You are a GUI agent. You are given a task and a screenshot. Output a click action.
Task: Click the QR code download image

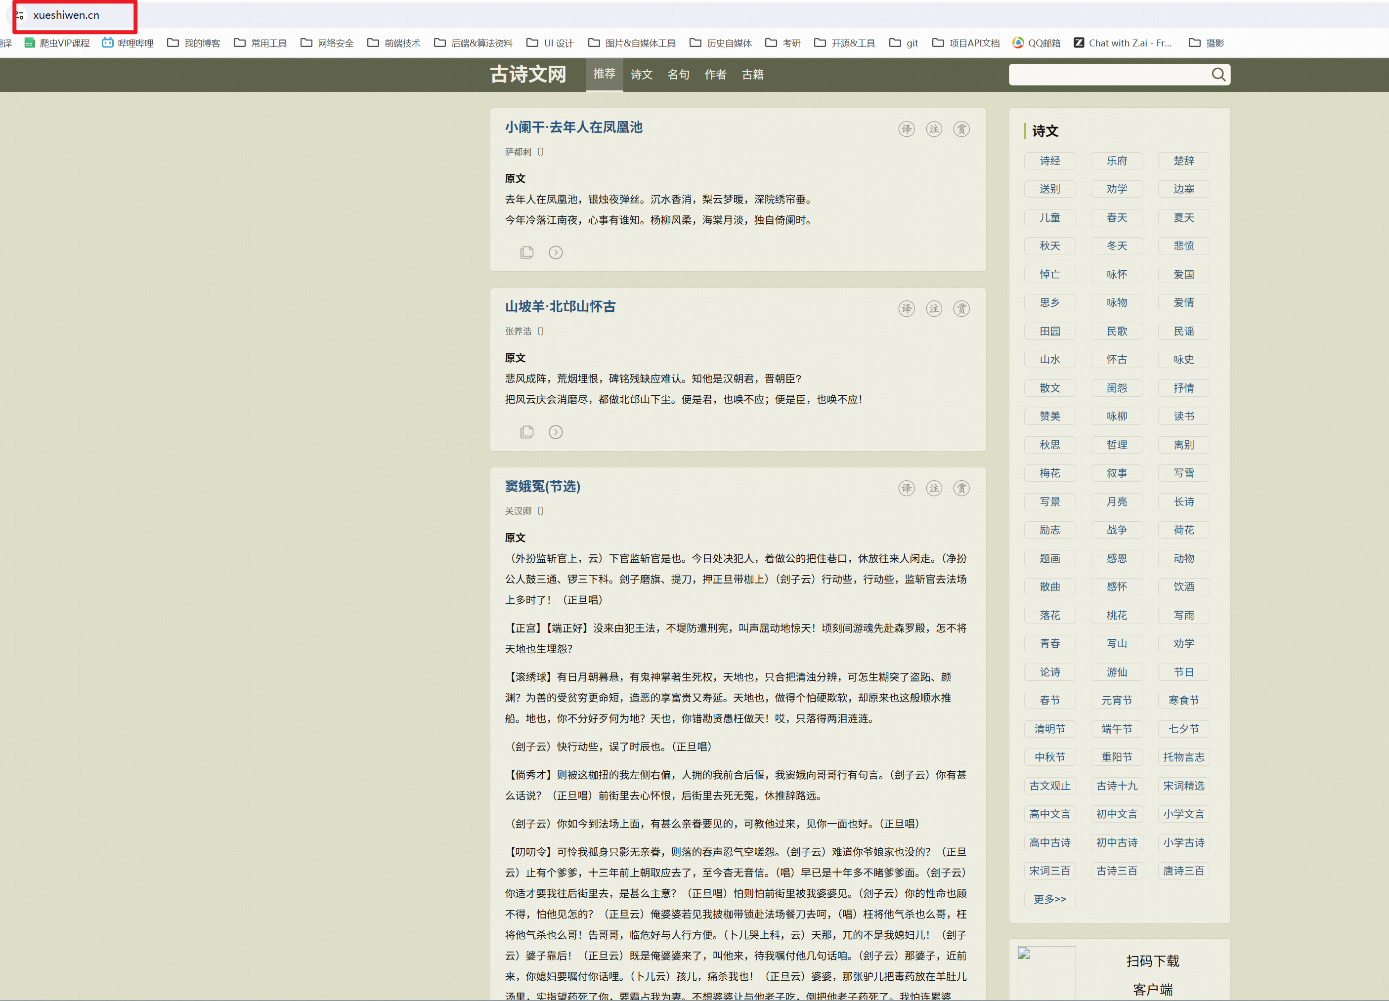1046,973
